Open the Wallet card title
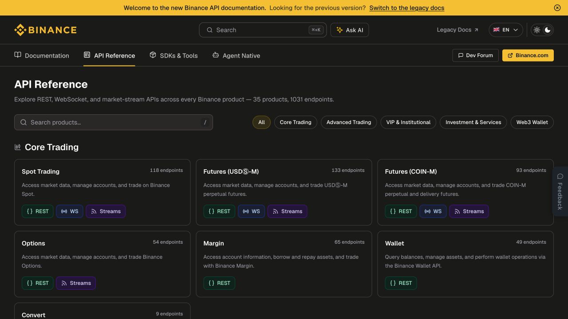Image resolution: width=568 pixels, height=319 pixels. 394,243
